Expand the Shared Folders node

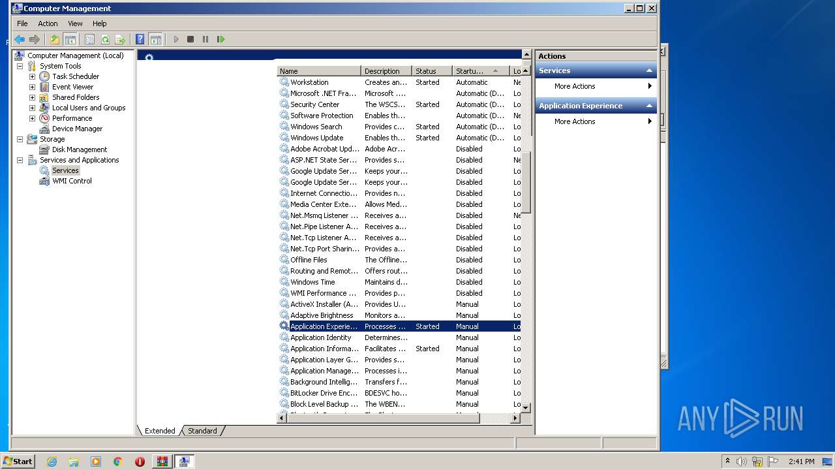pos(32,97)
